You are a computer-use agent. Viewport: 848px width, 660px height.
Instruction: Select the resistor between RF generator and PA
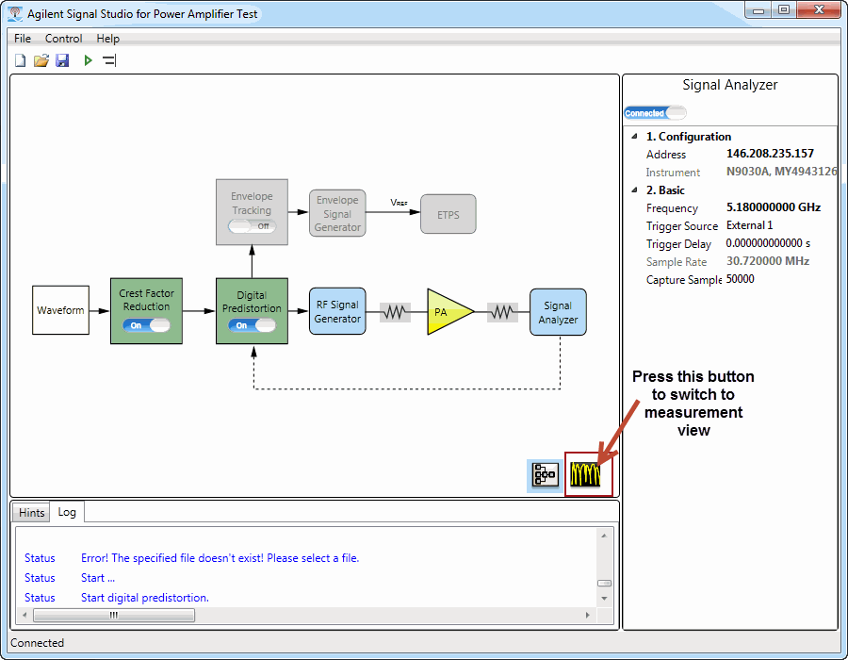tap(395, 312)
